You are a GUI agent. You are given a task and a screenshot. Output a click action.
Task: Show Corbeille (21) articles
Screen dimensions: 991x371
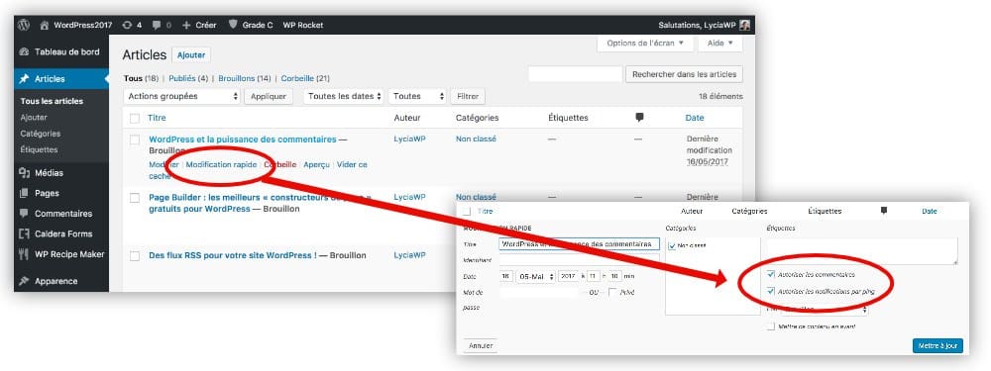pyautogui.click(x=305, y=78)
